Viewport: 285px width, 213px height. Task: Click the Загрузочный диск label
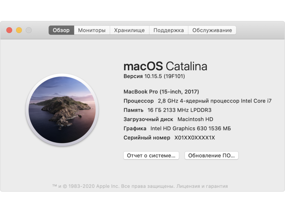tap(148, 119)
